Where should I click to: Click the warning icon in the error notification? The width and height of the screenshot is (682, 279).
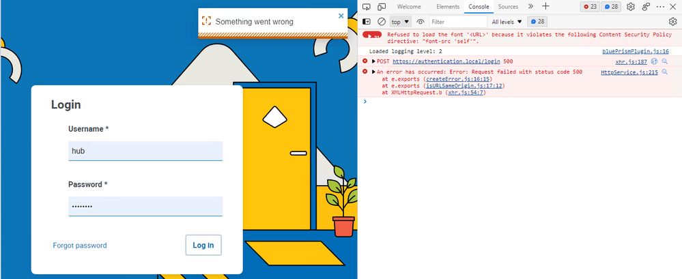206,20
